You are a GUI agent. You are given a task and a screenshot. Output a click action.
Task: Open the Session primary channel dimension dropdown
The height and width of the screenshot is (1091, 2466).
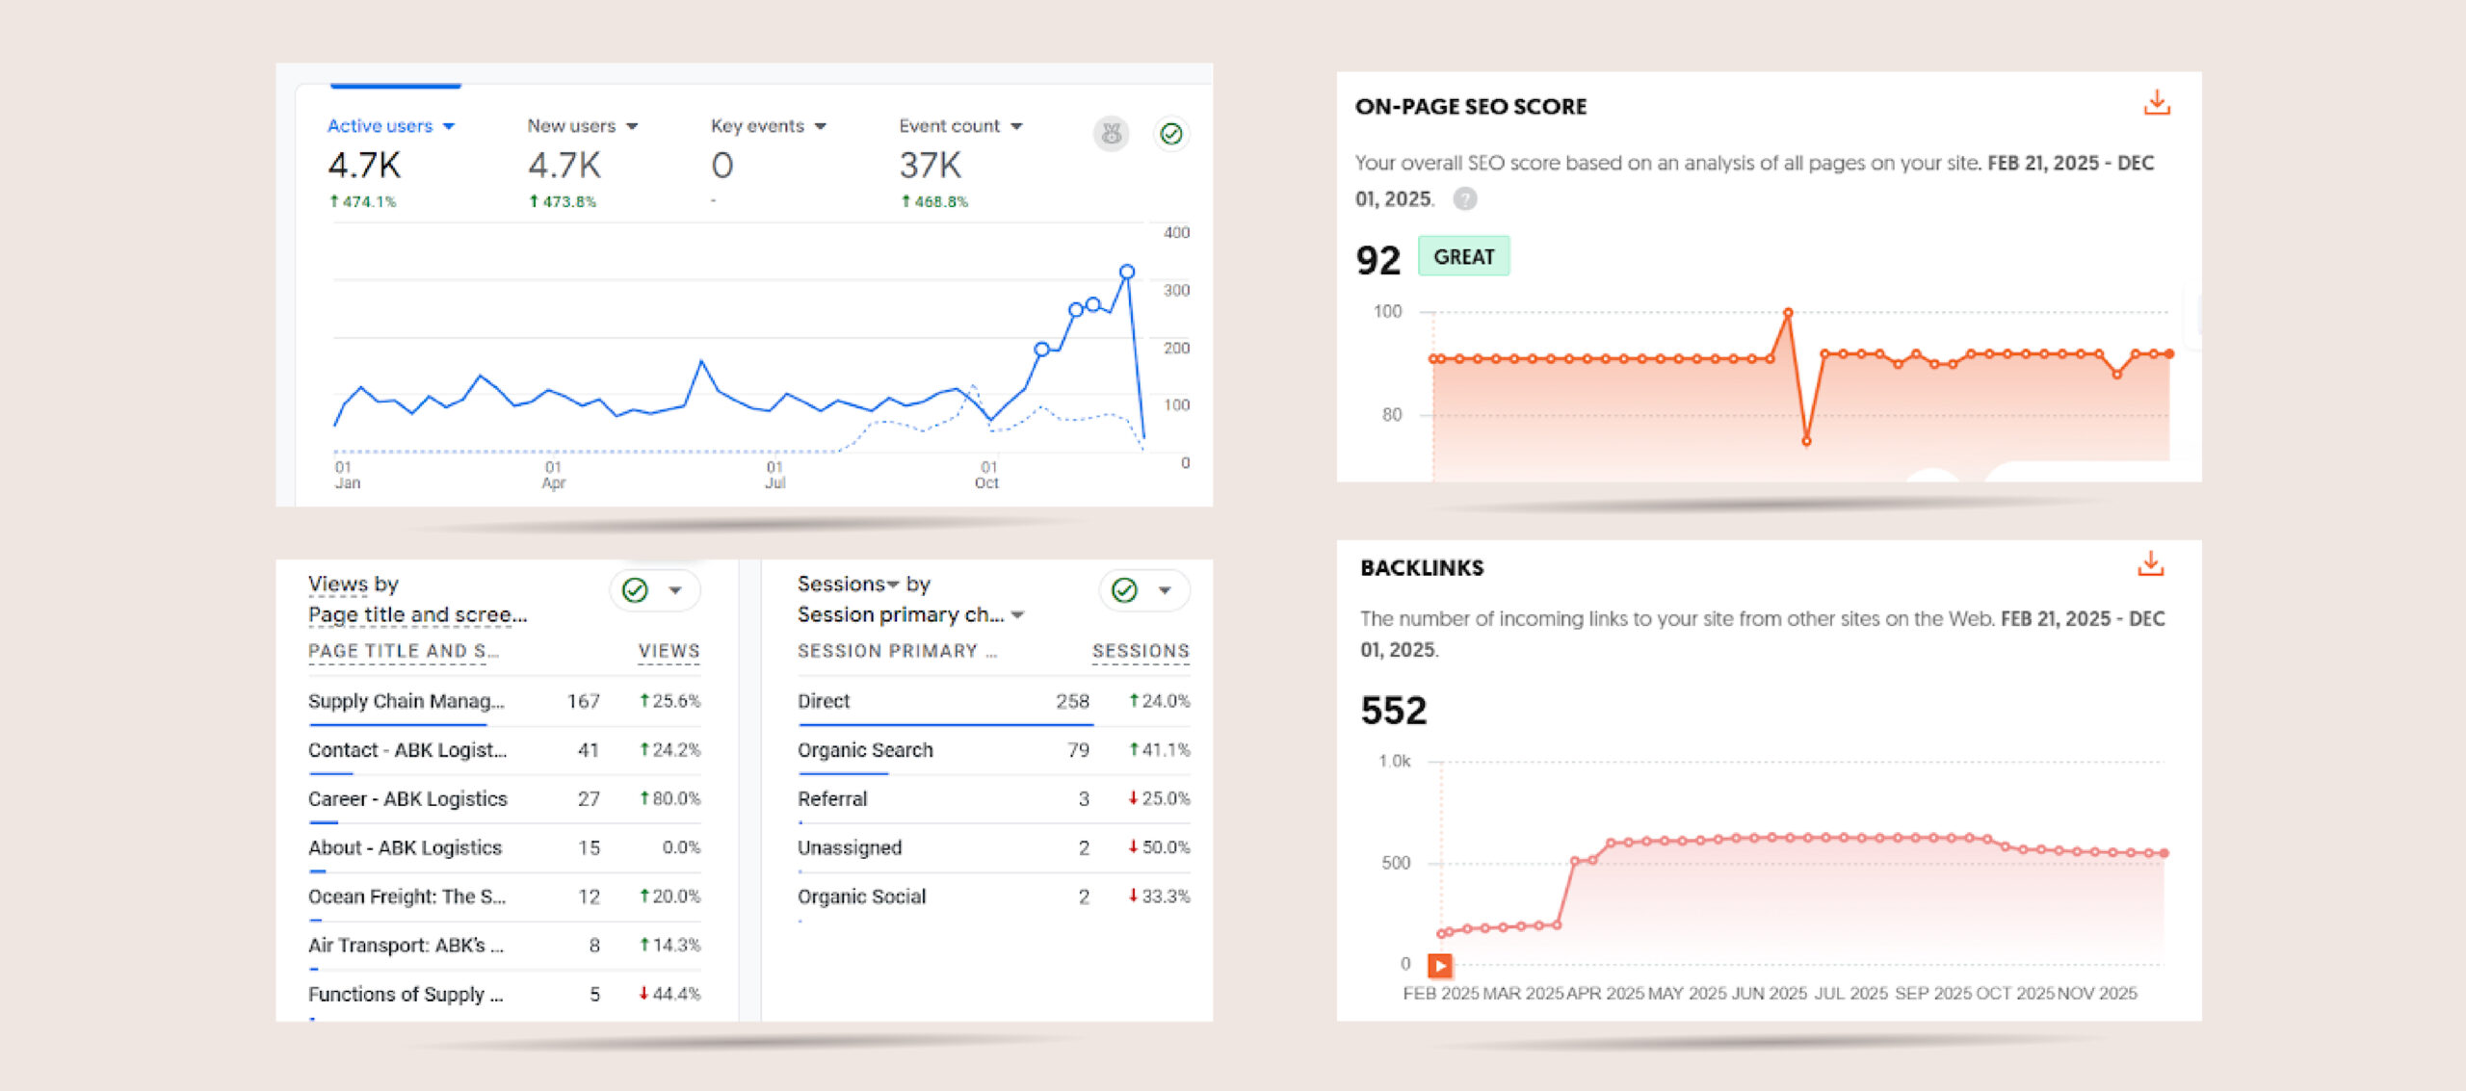pyautogui.click(x=1018, y=614)
